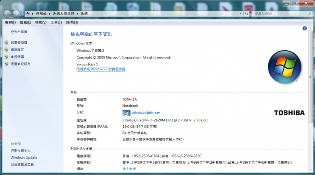
Task: Open address bar history dropdown arrow
Action: (241, 14)
